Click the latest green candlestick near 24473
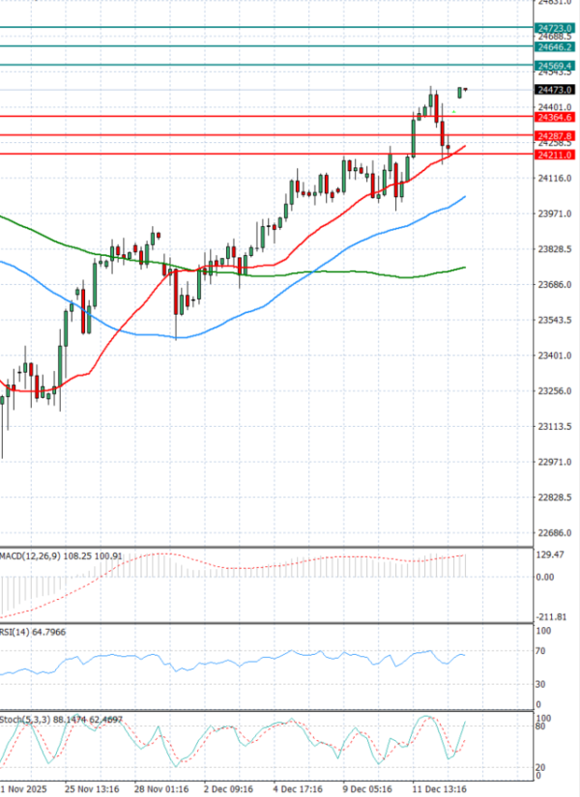The height and width of the screenshot is (797, 580). coord(461,92)
